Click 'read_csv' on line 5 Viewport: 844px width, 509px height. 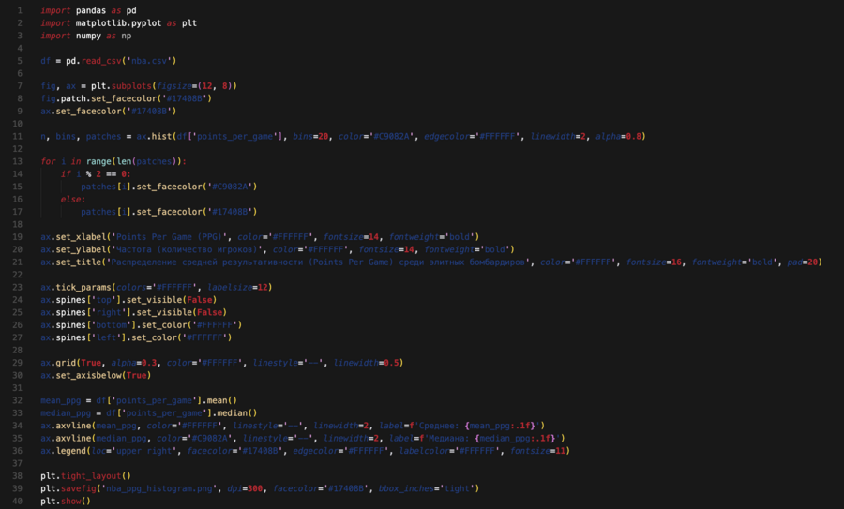101,61
